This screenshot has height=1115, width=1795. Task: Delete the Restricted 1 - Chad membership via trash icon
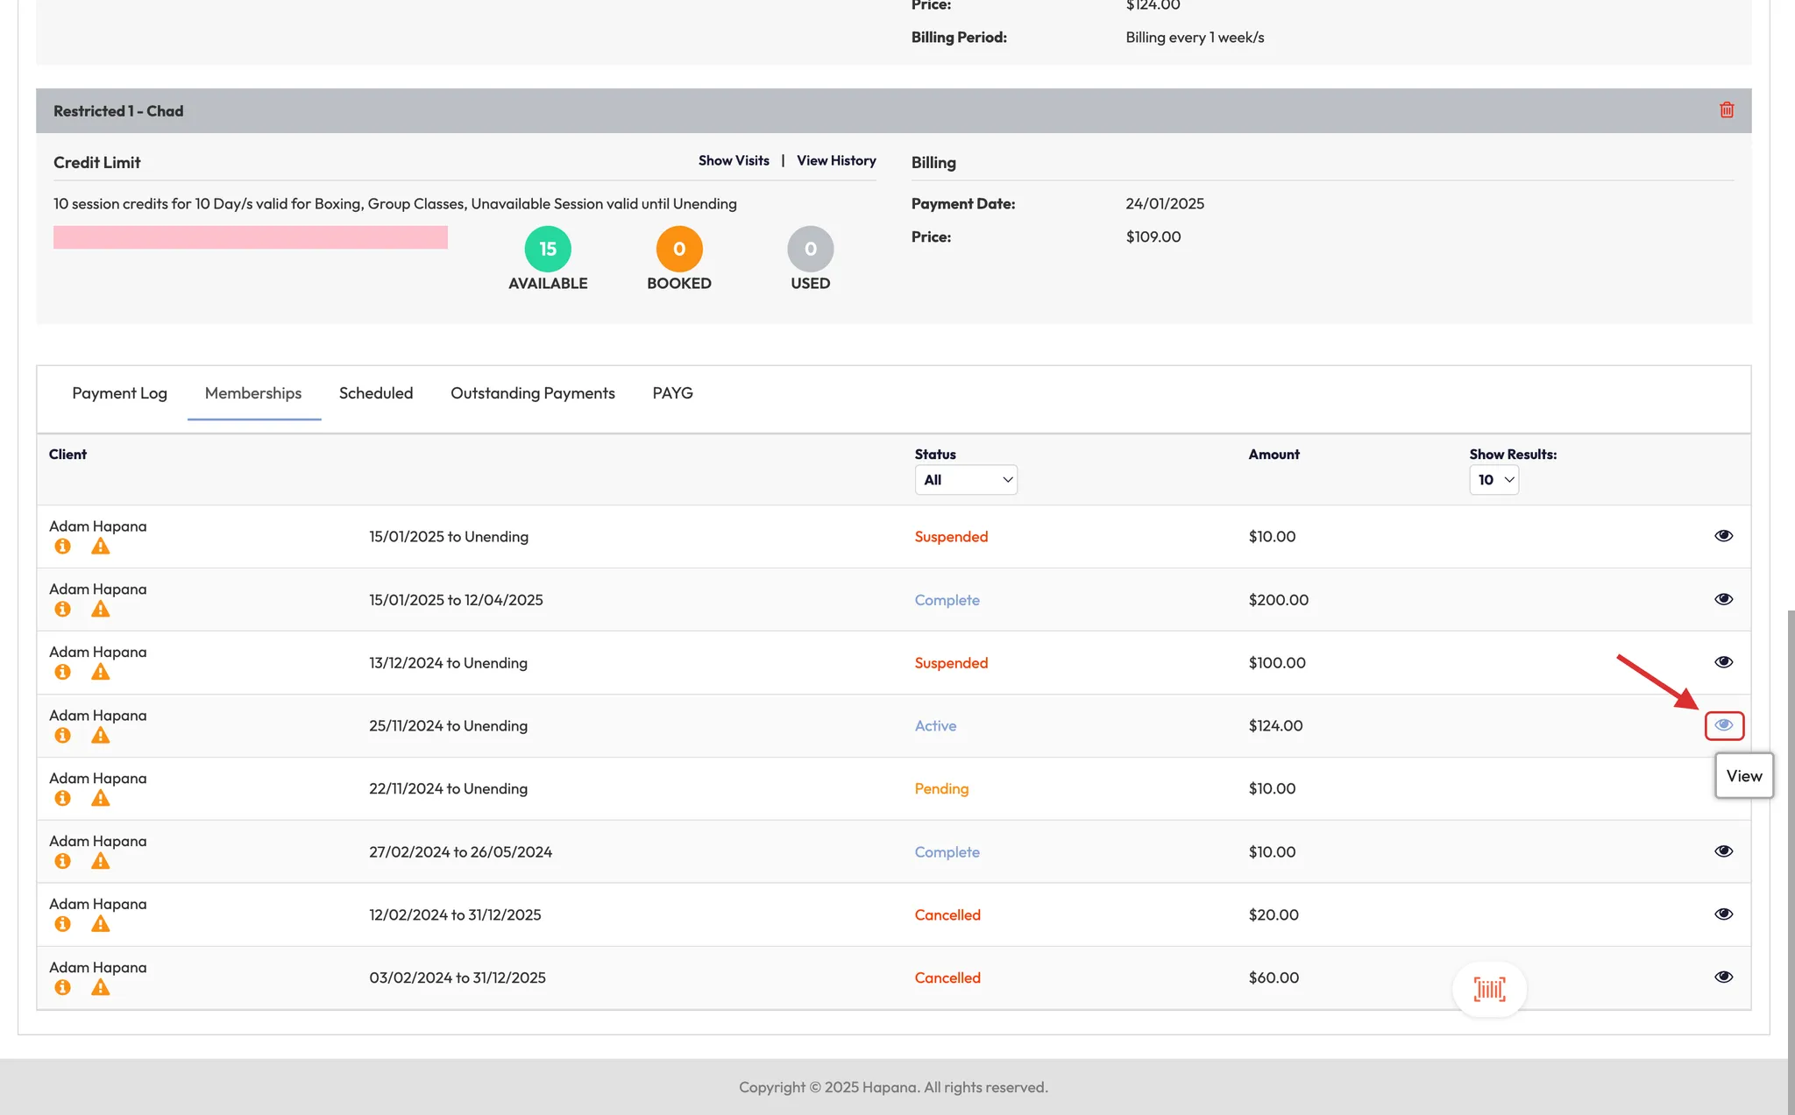tap(1726, 110)
